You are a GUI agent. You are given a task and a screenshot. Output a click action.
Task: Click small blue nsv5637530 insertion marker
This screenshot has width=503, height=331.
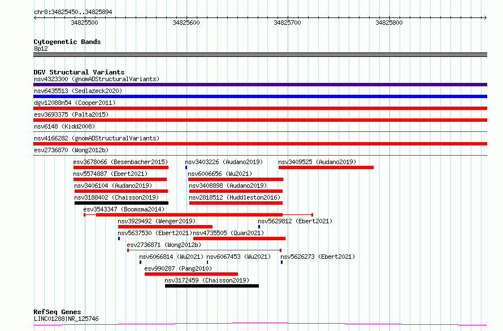[119, 239]
